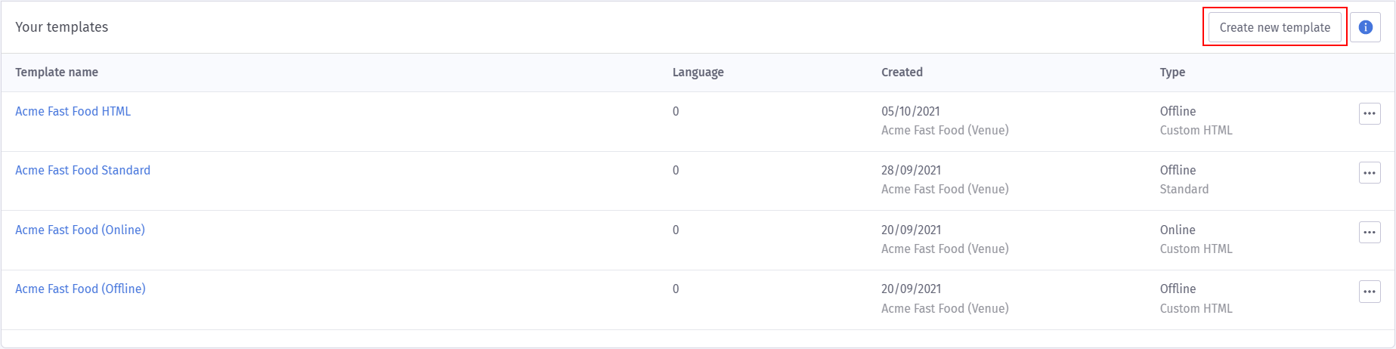Open the Acme Fast Food Standard template link
This screenshot has width=1396, height=349.
(x=82, y=170)
